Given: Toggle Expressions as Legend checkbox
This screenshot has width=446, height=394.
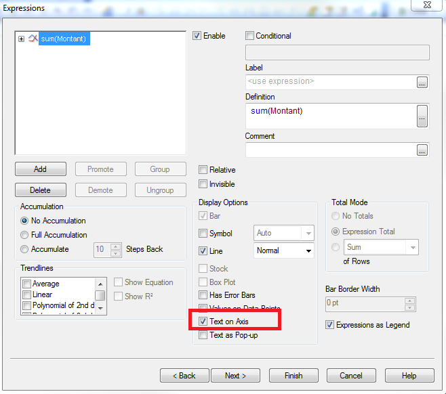Looking at the screenshot, I should click(x=329, y=325).
